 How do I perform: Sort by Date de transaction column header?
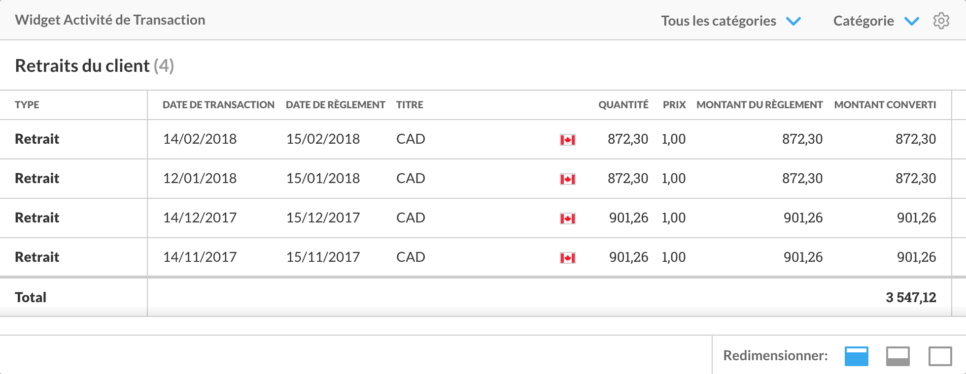(218, 105)
